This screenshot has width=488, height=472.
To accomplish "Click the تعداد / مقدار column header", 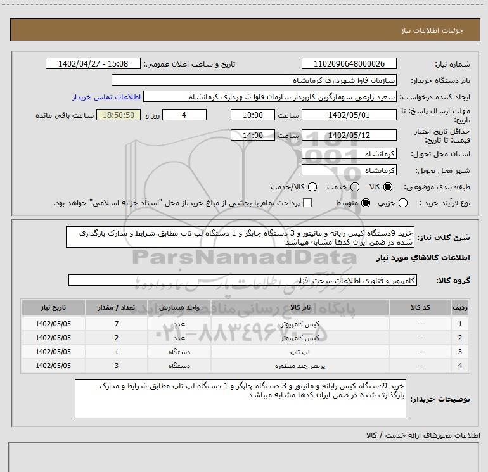I will point(117,307).
